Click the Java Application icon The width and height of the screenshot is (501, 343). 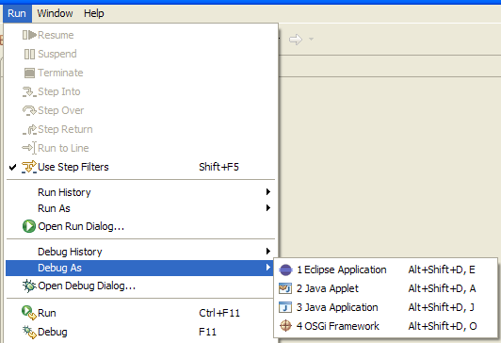285,307
